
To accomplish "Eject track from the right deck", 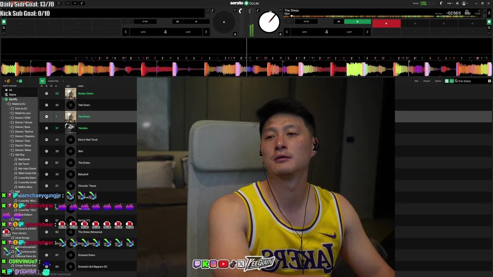I will (280, 34).
